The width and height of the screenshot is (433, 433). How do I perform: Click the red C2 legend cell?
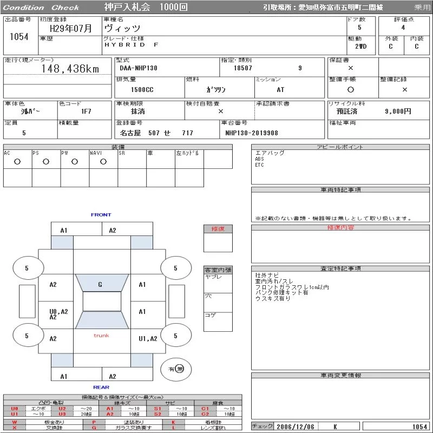click(x=205, y=414)
